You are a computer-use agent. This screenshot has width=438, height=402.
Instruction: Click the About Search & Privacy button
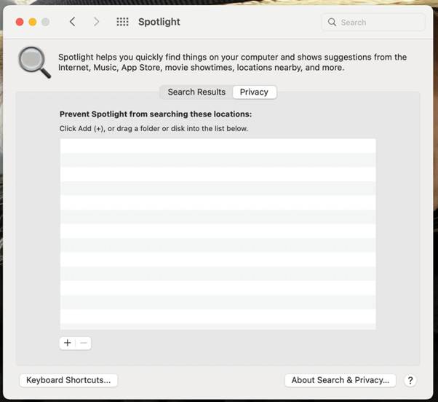tap(341, 380)
